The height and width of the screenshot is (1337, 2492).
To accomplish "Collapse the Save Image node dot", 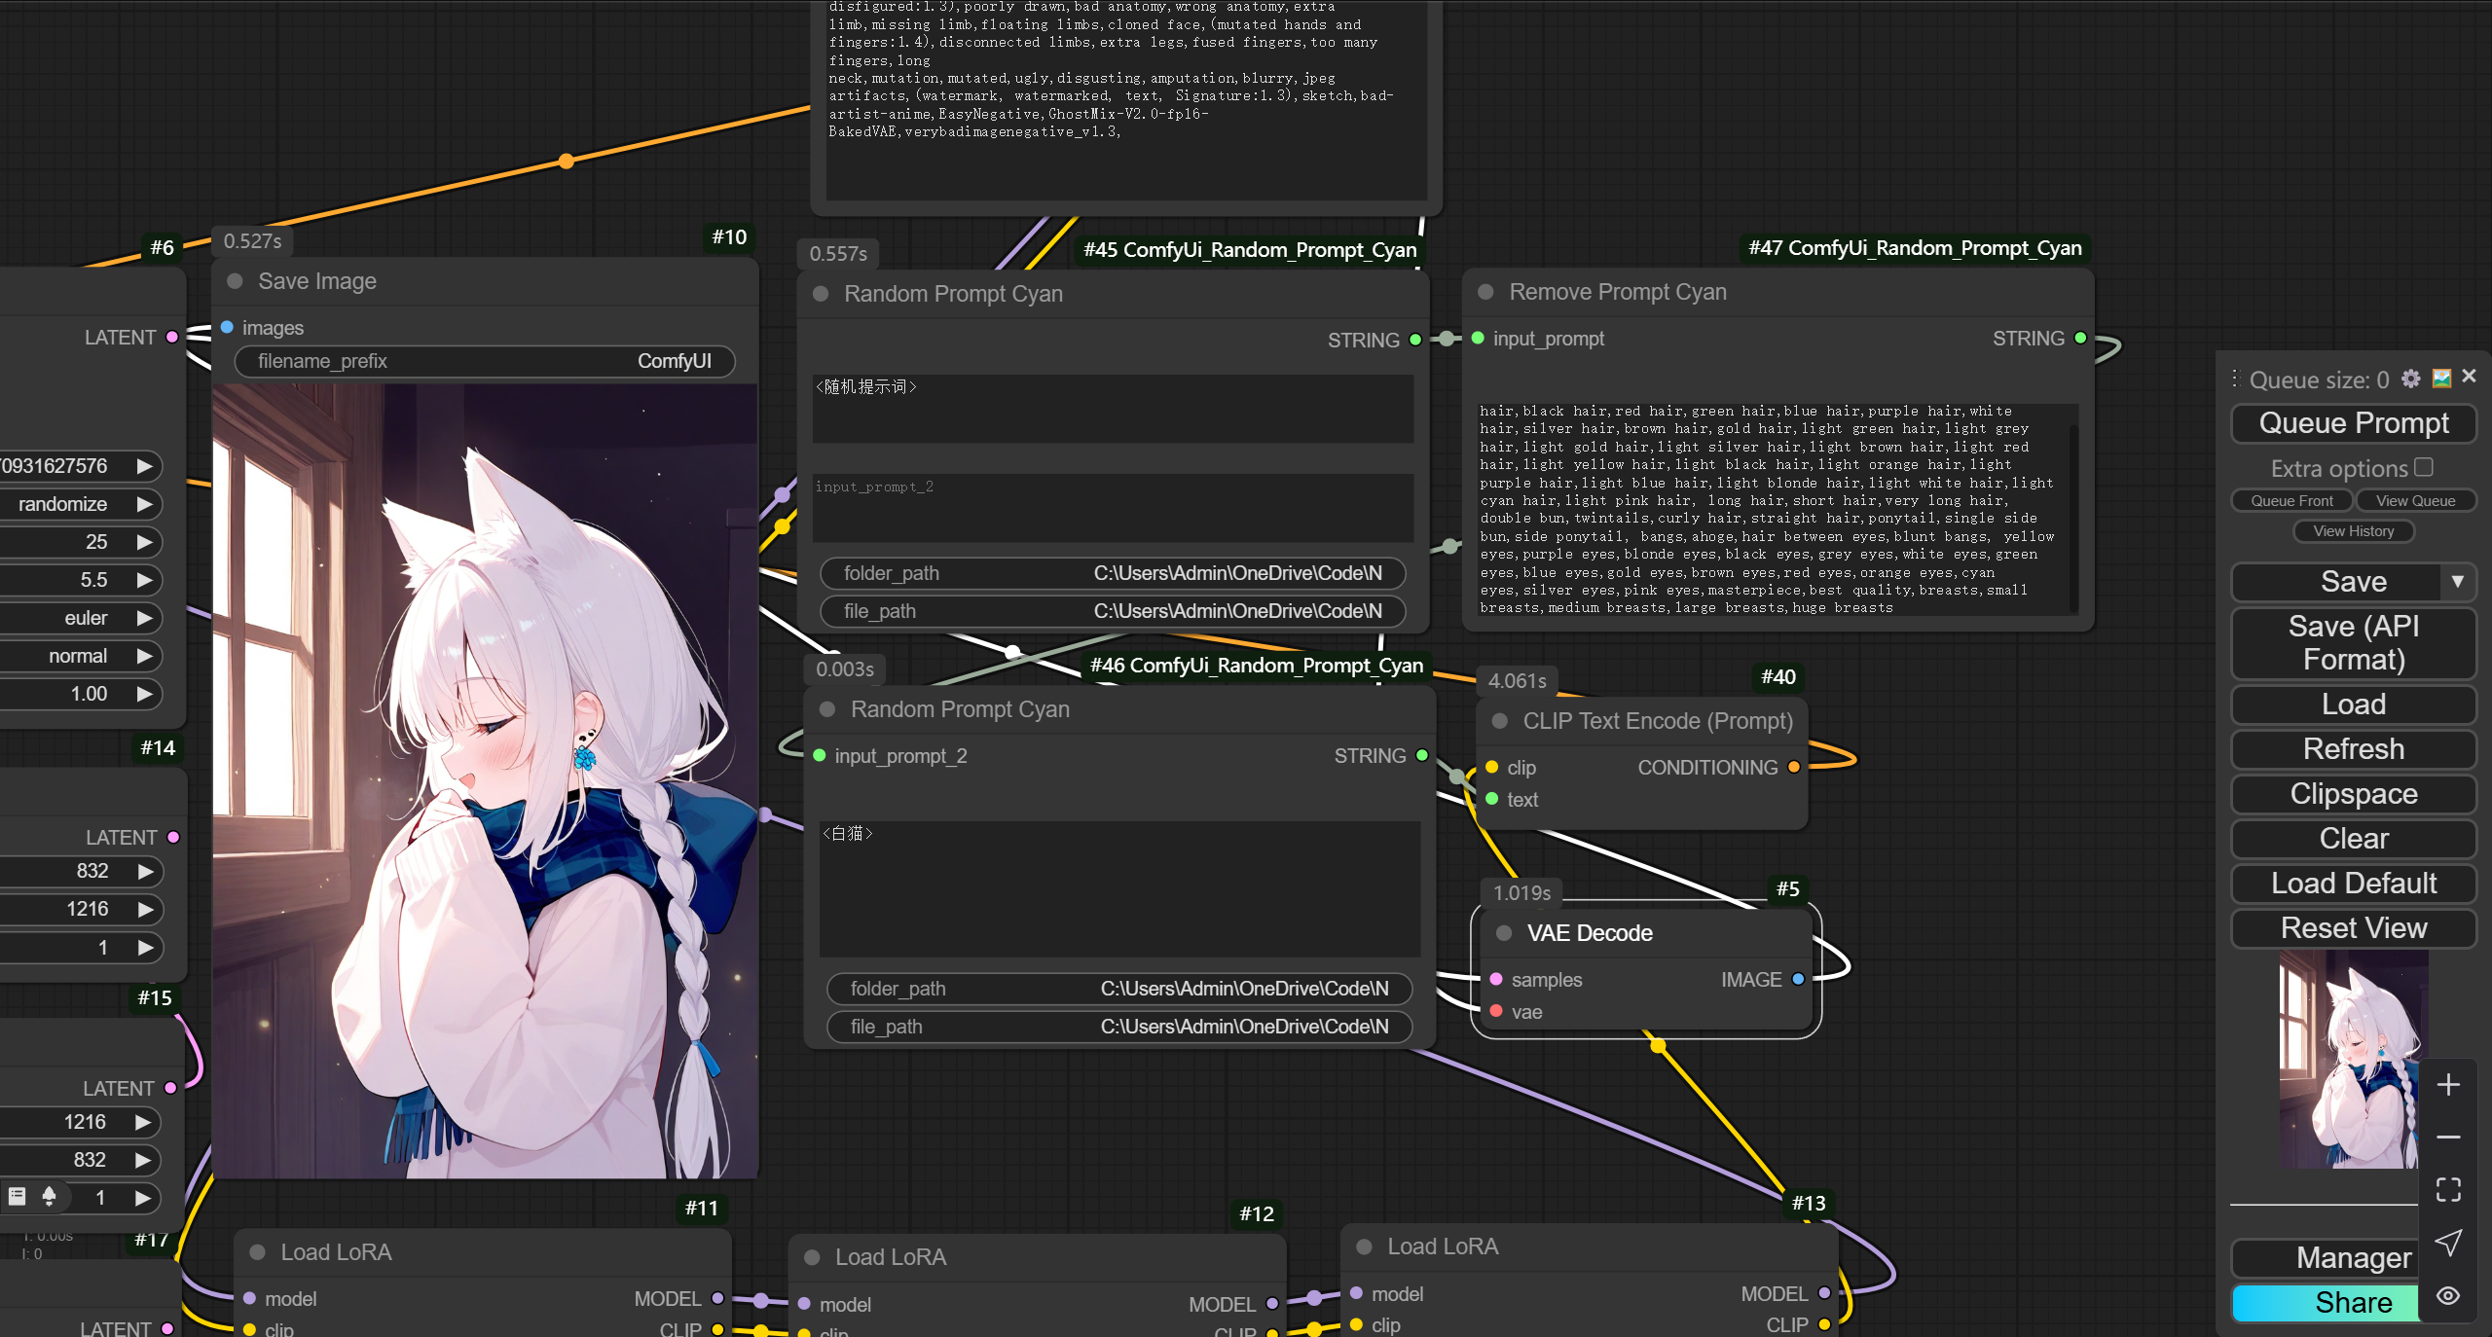I will [x=235, y=281].
